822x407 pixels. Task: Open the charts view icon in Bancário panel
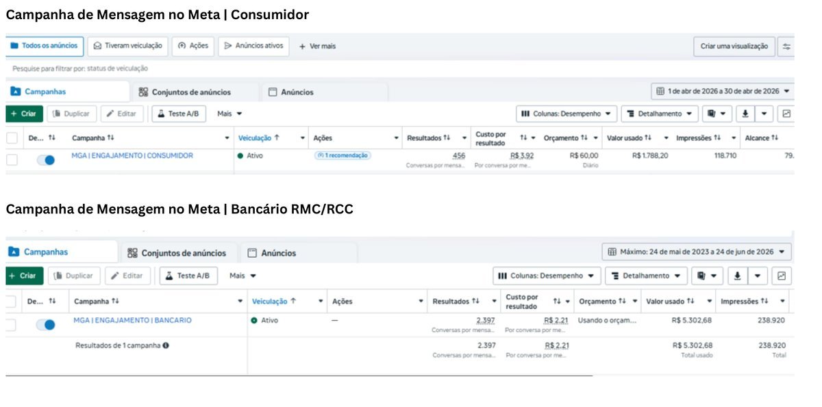pos(782,276)
